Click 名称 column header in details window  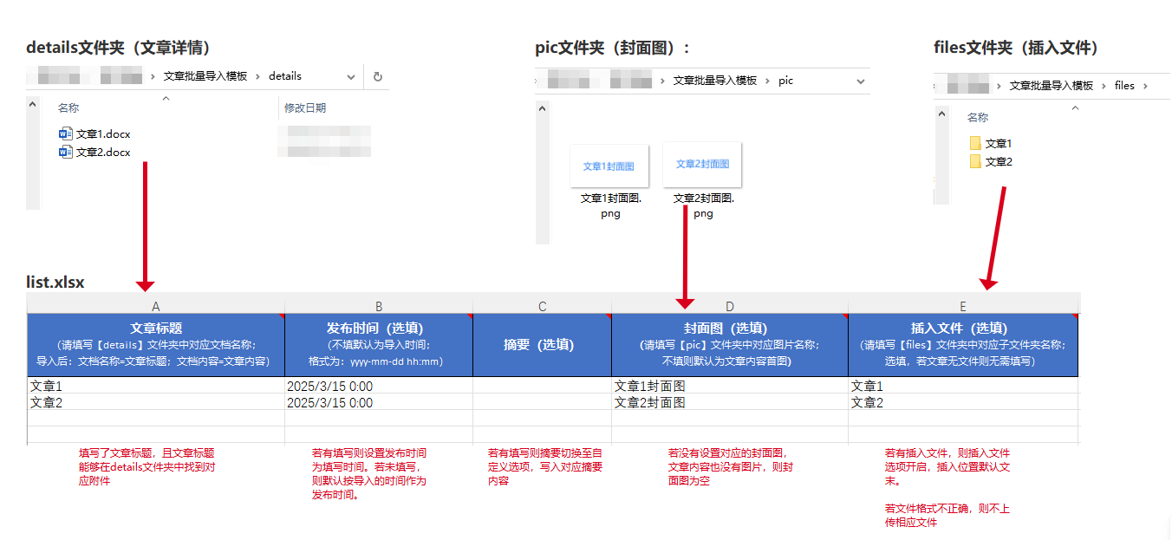point(68,108)
